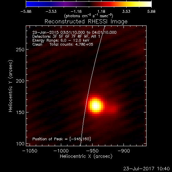Click the 23-Jul-2017 10:40 timestamp
172x172 pixels.
point(147,169)
